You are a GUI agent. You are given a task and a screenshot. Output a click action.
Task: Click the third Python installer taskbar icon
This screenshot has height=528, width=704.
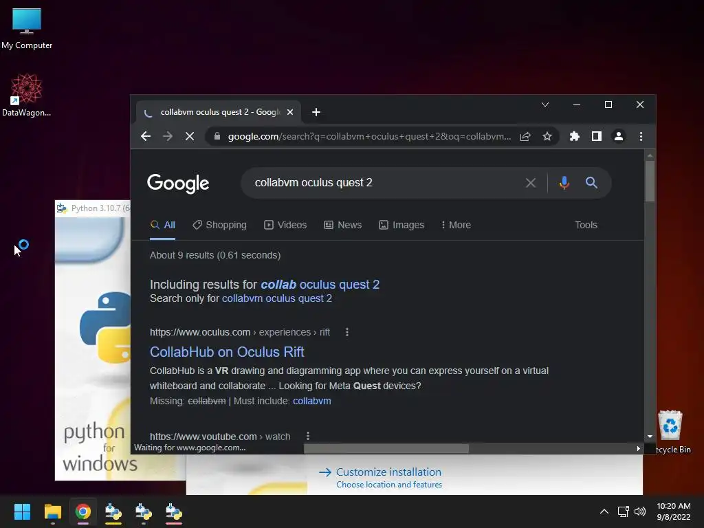(x=174, y=511)
